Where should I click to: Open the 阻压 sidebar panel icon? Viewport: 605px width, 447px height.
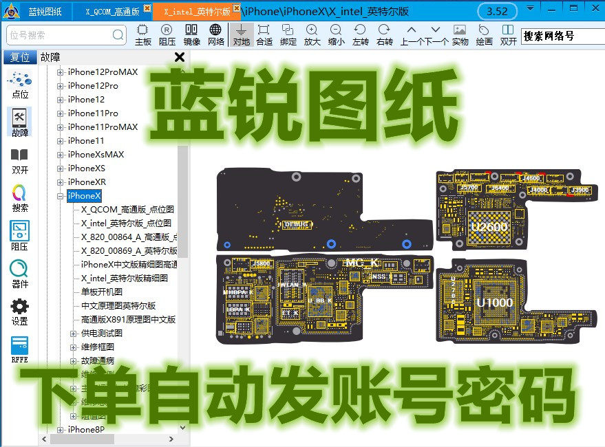click(x=20, y=236)
